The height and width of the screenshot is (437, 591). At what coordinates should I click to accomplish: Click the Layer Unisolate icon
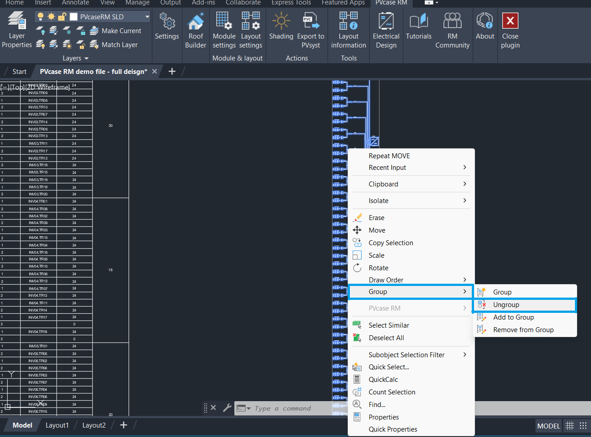54,44
